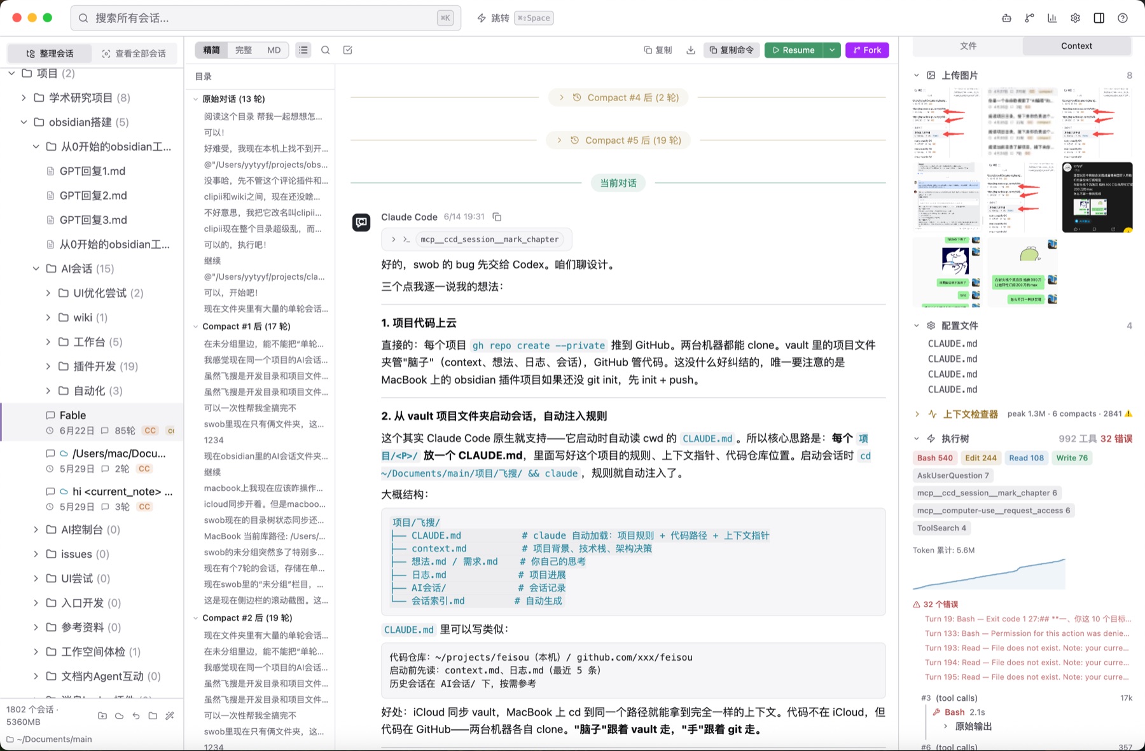
Task: Open the robot agent icon in title bar
Action: pyautogui.click(x=1006, y=18)
